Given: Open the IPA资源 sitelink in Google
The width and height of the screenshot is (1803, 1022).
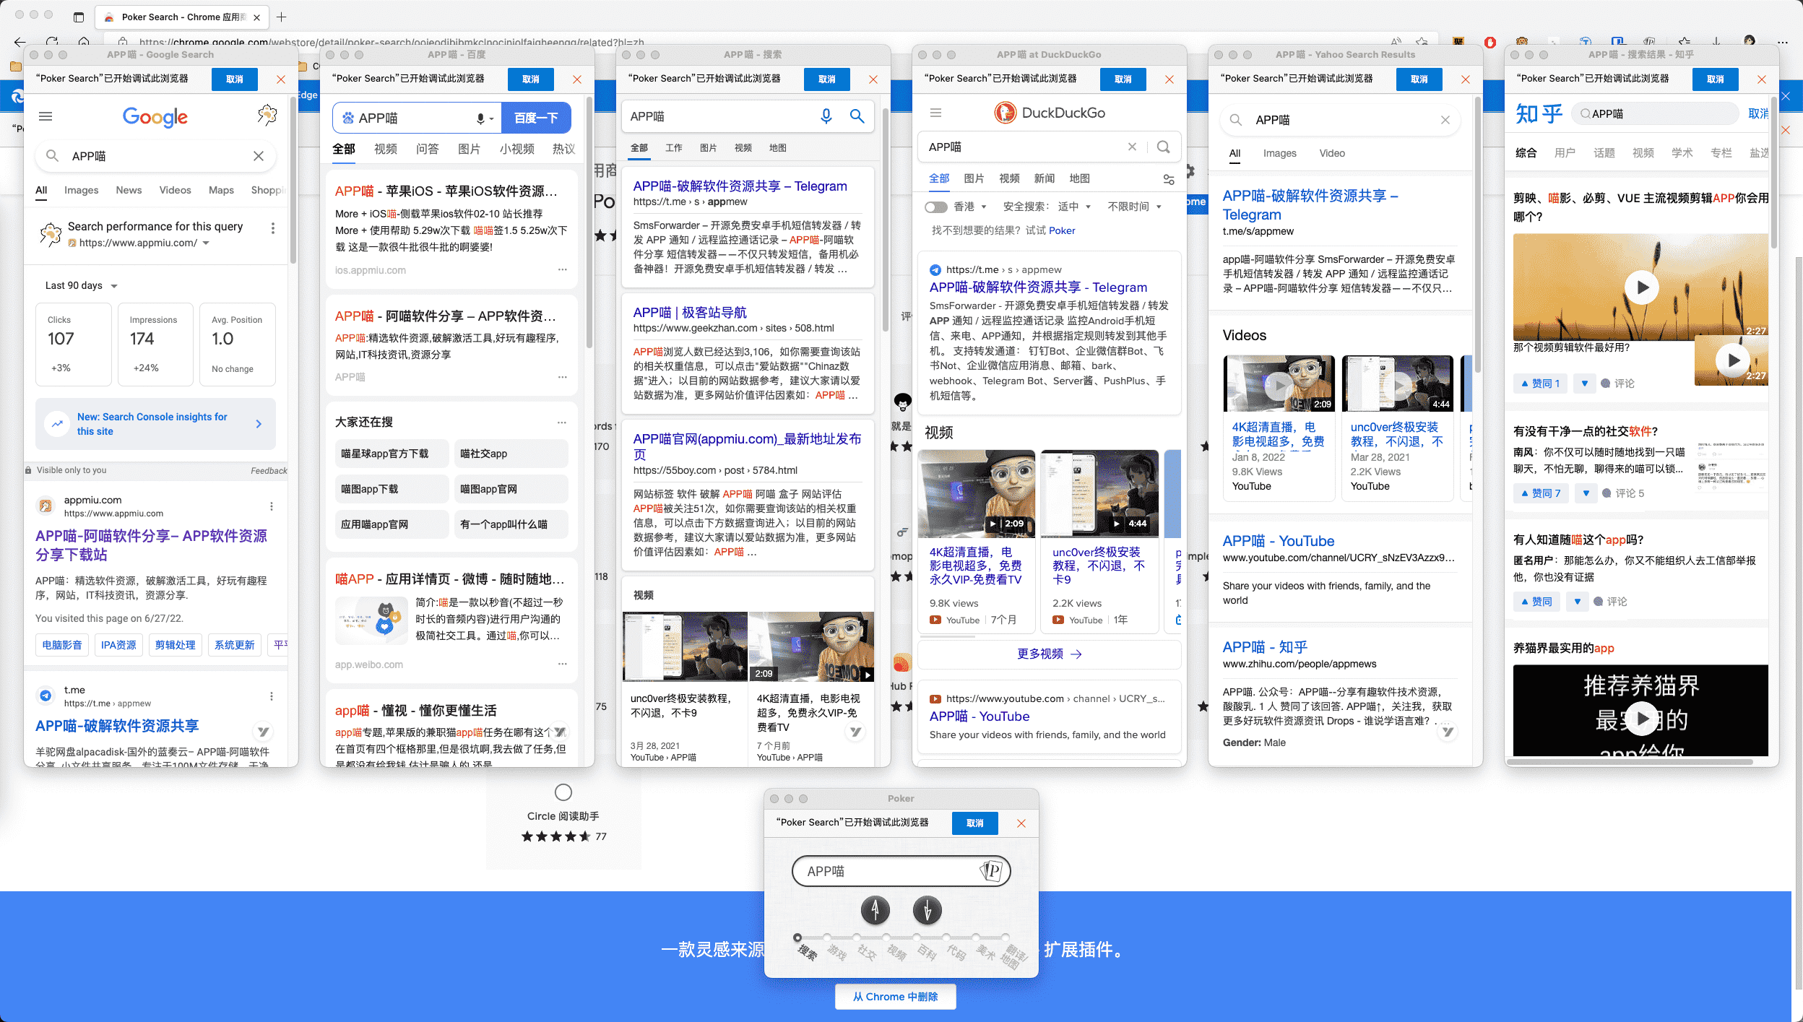Looking at the screenshot, I should pyautogui.click(x=118, y=645).
